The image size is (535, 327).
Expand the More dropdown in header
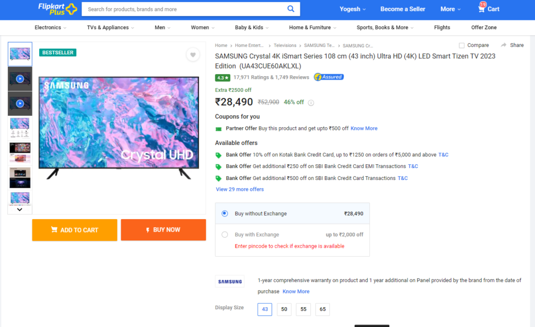point(450,9)
